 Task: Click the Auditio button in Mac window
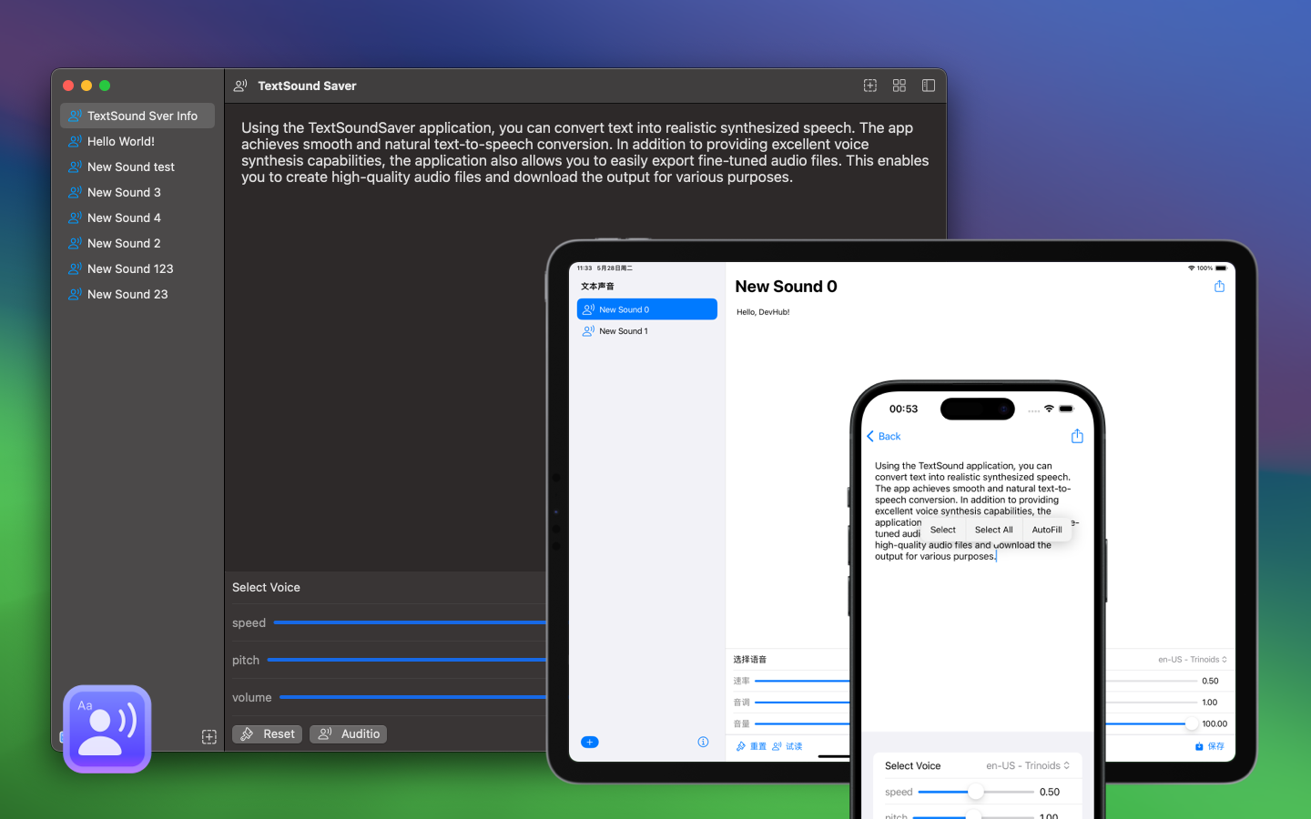pos(348,734)
